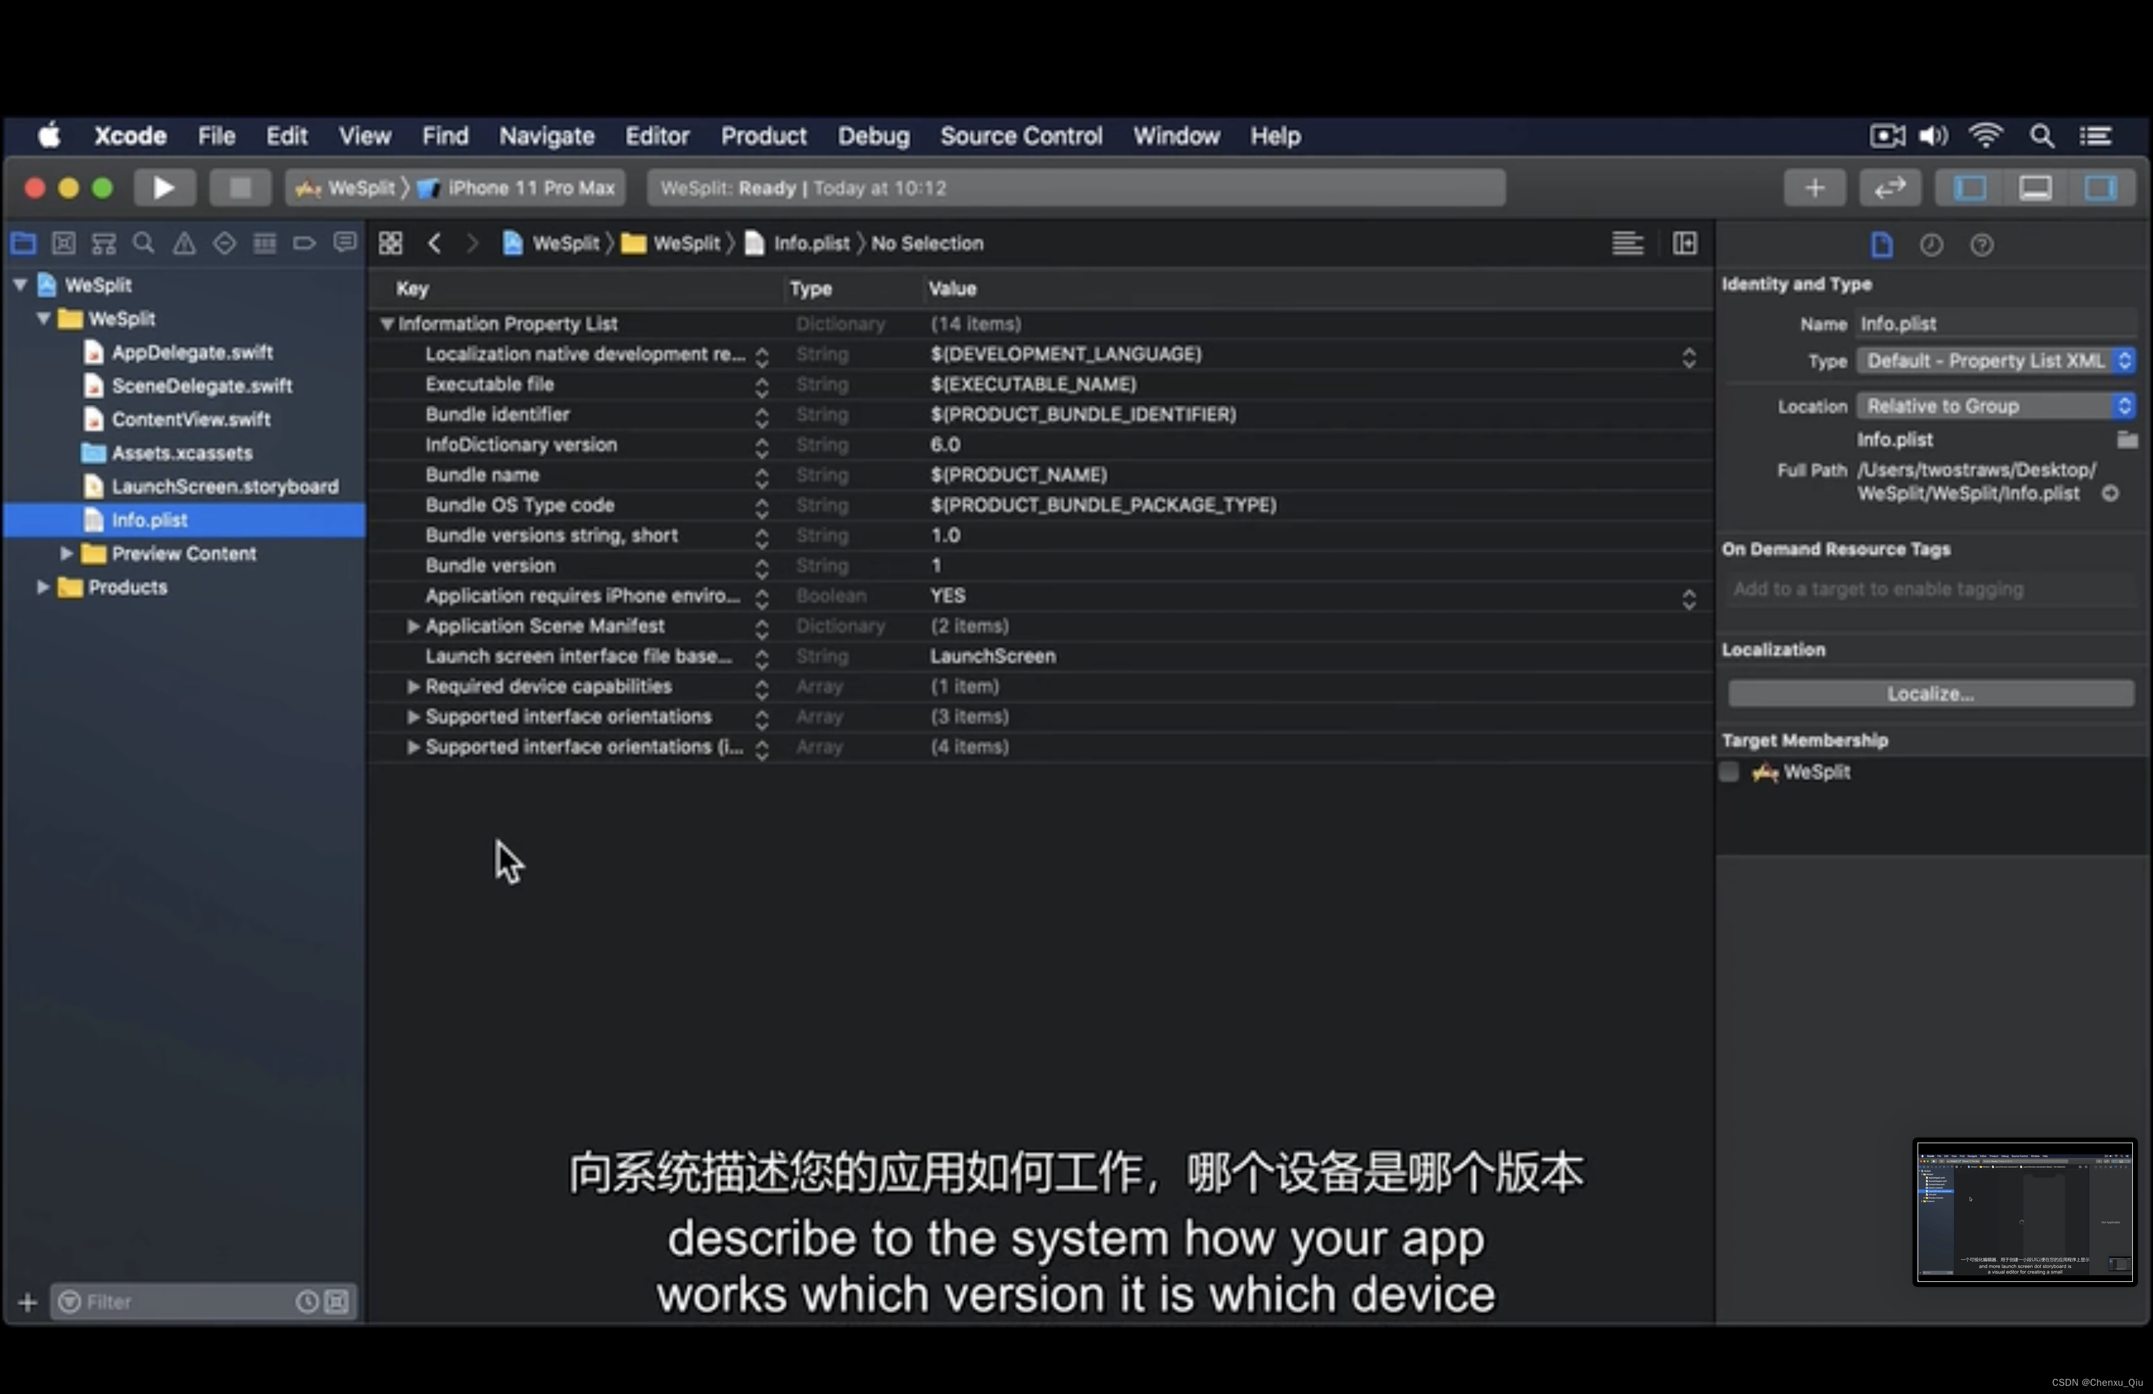Viewport: 2153px width, 1394px height.
Task: Toggle the navigator panel visibility
Action: pyautogui.click(x=1970, y=188)
